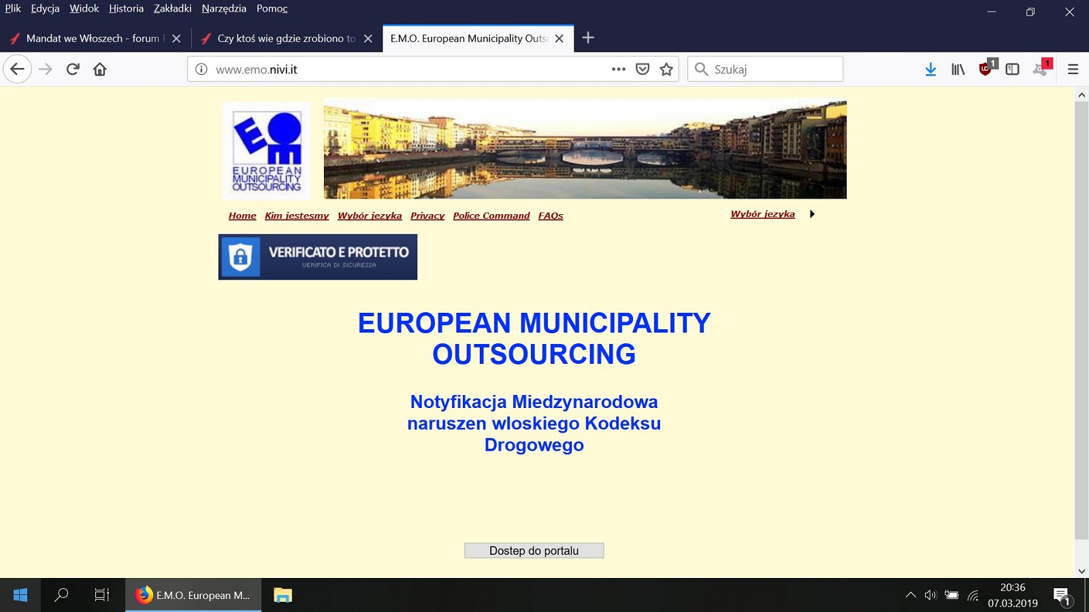Click the vertical page scrollbar

point(1082,320)
